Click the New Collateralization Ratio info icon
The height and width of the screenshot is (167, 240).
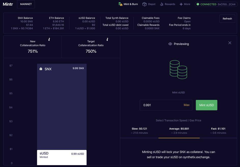click(x=49, y=39)
